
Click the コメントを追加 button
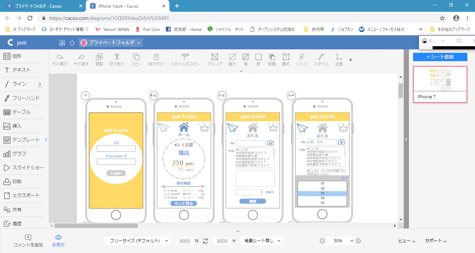(28, 240)
